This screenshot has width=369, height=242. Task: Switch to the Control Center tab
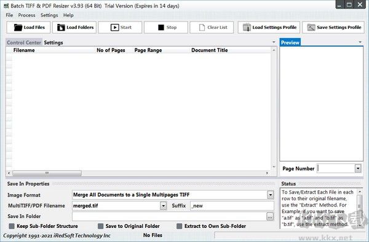(x=24, y=42)
